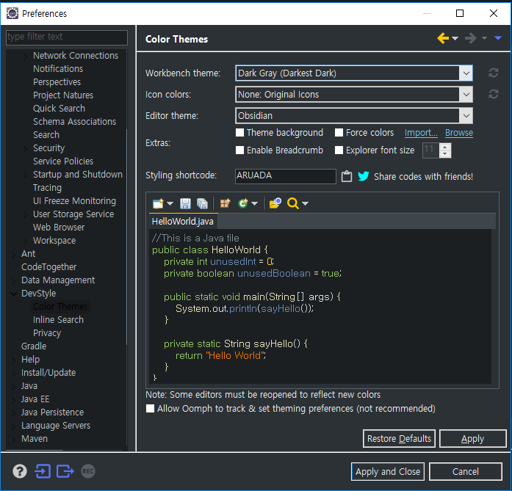Click the type filter text field
Screen dimensions: 512x491
click(67, 37)
